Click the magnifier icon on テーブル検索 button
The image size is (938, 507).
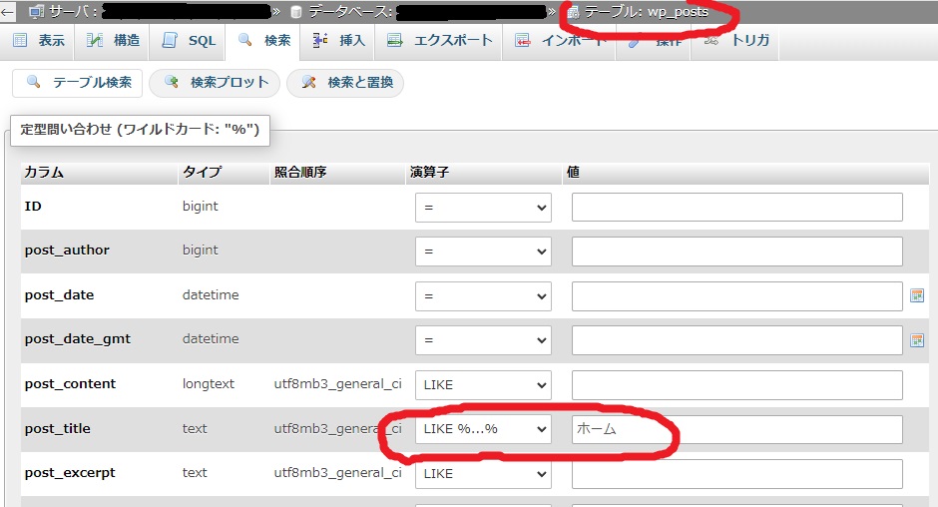[x=33, y=83]
